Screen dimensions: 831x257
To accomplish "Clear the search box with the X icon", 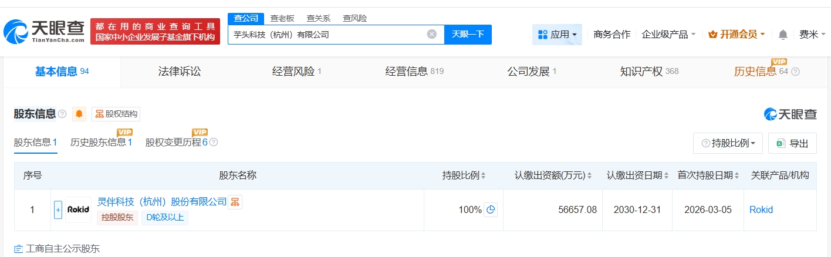I will point(432,34).
